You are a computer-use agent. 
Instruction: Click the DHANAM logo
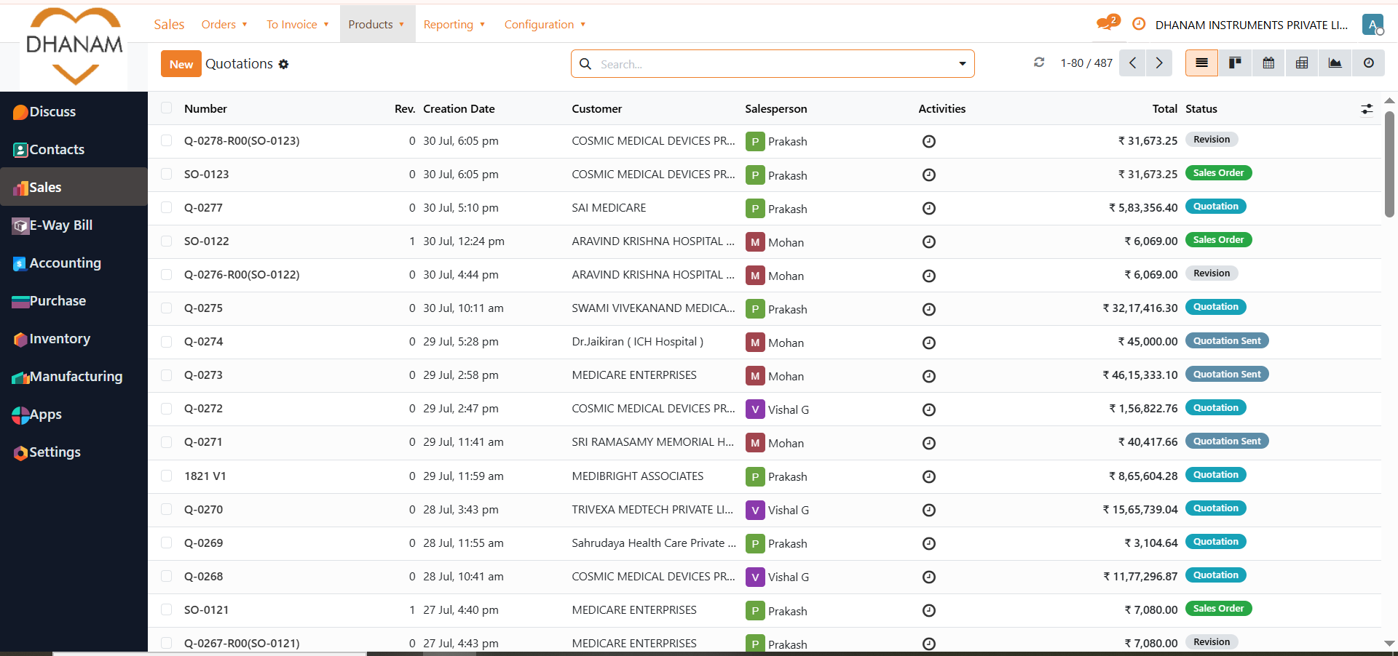click(74, 47)
